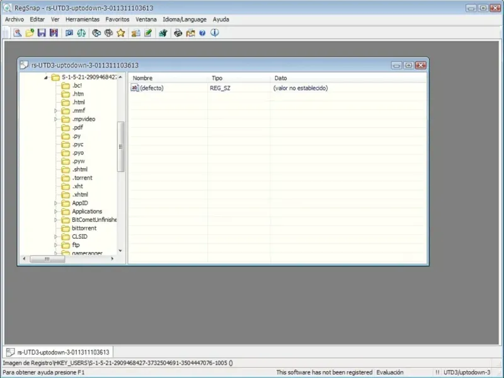504x378 pixels.
Task: Select the .html key folder
Action: tap(73, 102)
